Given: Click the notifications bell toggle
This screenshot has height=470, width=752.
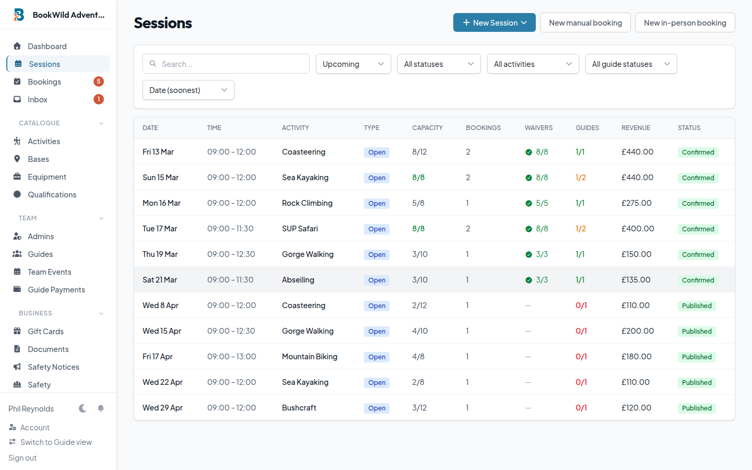Looking at the screenshot, I should pos(100,408).
